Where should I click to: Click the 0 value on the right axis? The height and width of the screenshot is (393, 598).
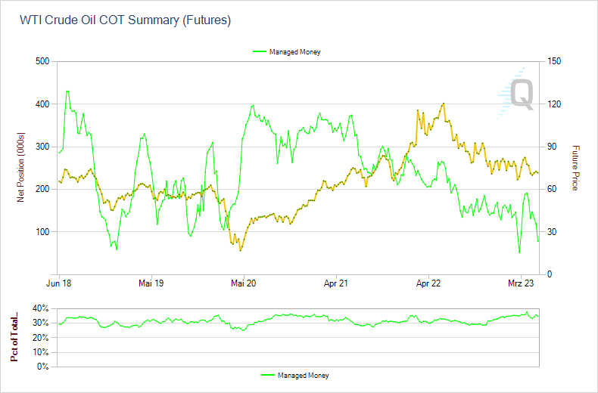tap(550, 274)
